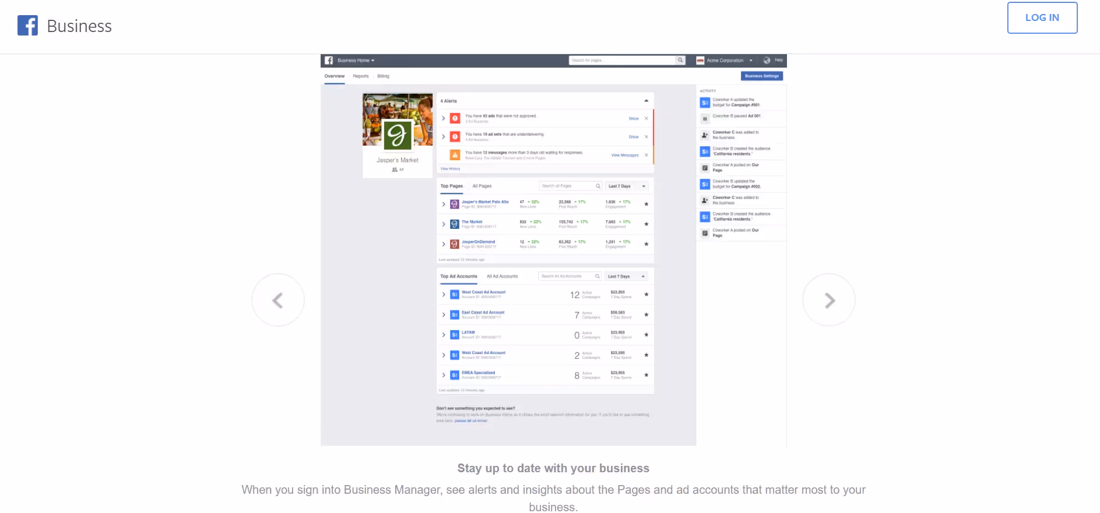Click the Facebook logo in the page header
The height and width of the screenshot is (513, 1100).
tap(27, 26)
